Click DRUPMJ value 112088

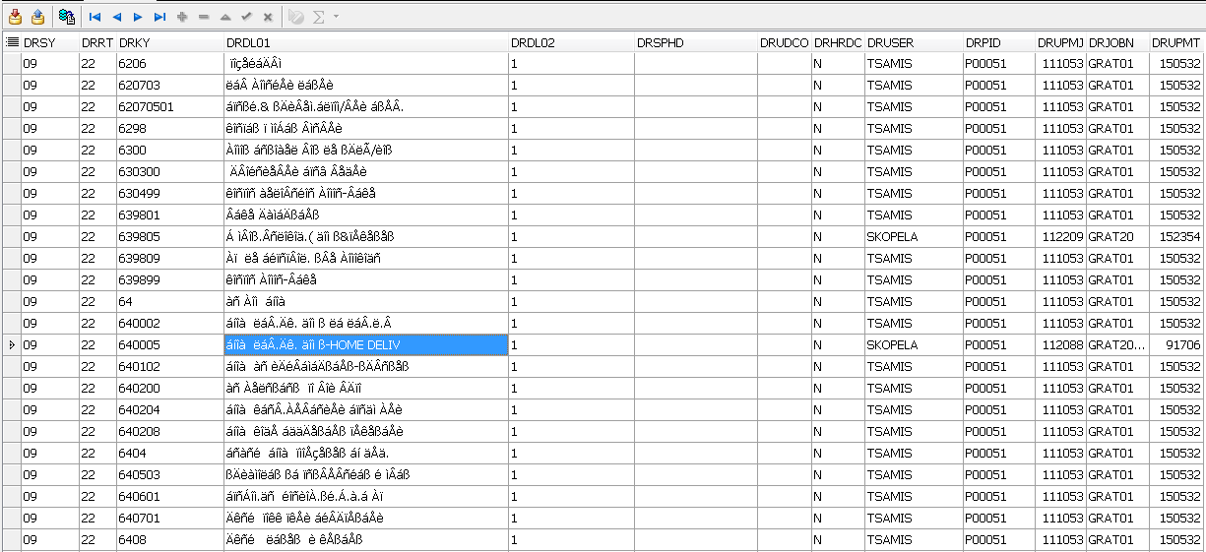pos(1060,345)
